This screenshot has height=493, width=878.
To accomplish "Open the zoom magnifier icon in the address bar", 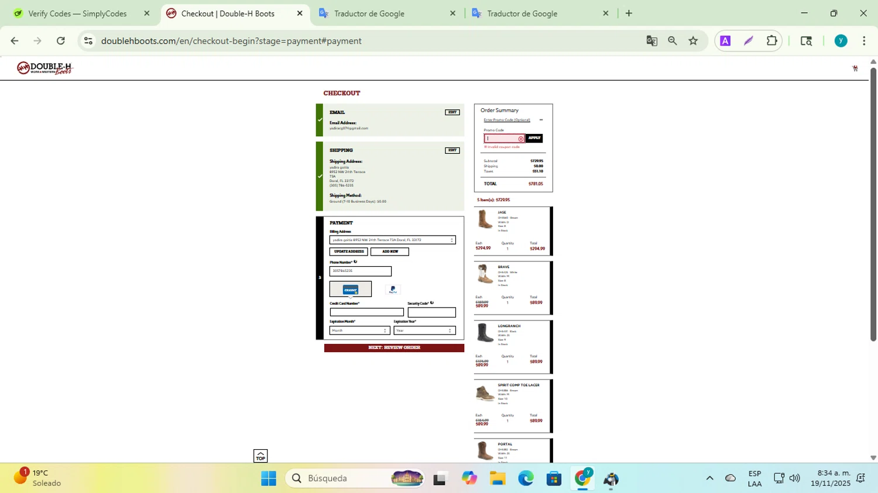I will point(673,41).
